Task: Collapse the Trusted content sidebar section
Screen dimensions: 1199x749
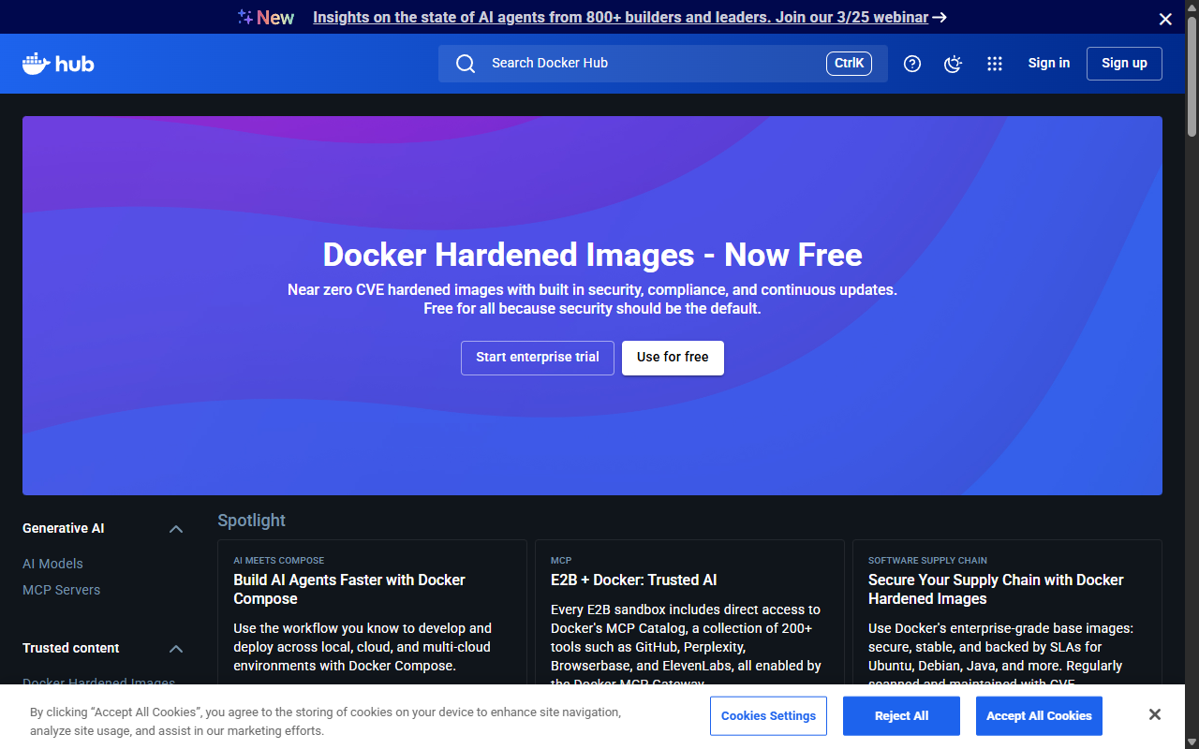Action: click(x=175, y=648)
